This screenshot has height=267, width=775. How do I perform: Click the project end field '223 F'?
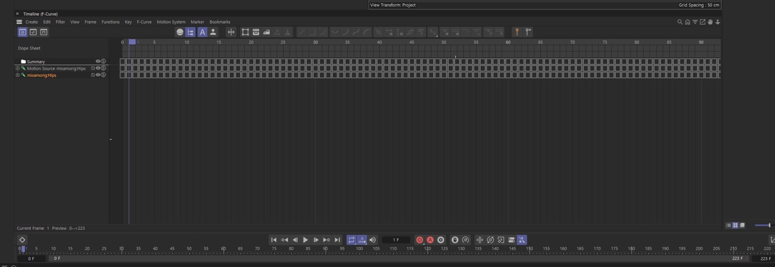point(765,258)
